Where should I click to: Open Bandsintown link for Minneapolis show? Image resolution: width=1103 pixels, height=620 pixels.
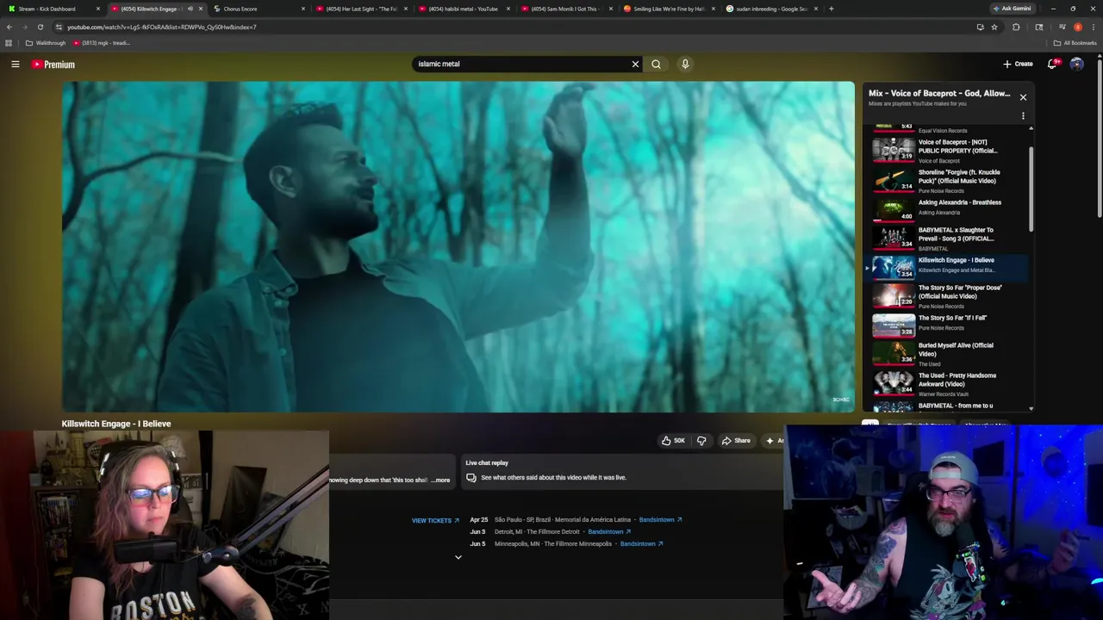642,544
